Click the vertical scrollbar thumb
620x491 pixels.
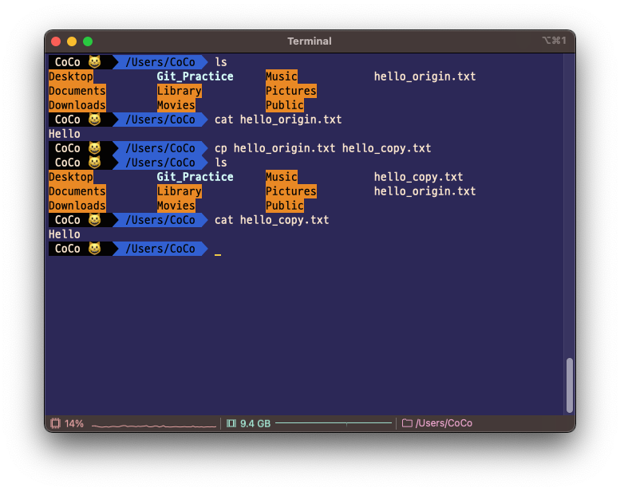tap(570, 385)
